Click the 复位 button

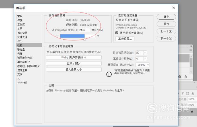[166, 24]
